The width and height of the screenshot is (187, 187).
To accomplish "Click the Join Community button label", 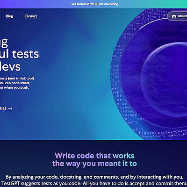I will pos(182,16).
